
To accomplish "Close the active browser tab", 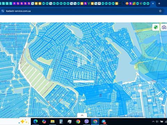I will [x=153, y=3].
